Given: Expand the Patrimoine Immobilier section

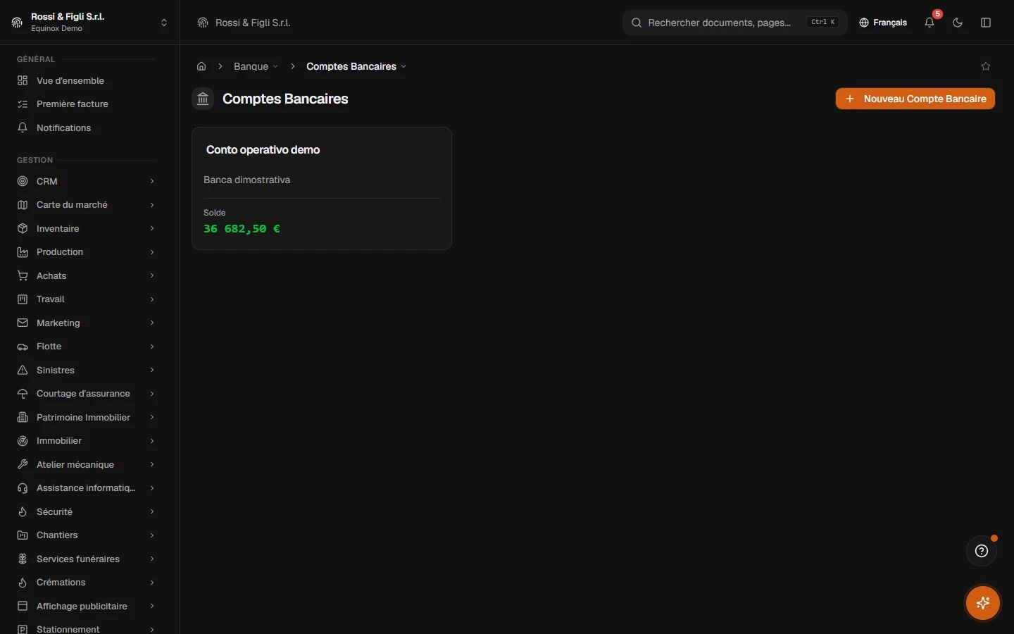Looking at the screenshot, I should (86, 417).
